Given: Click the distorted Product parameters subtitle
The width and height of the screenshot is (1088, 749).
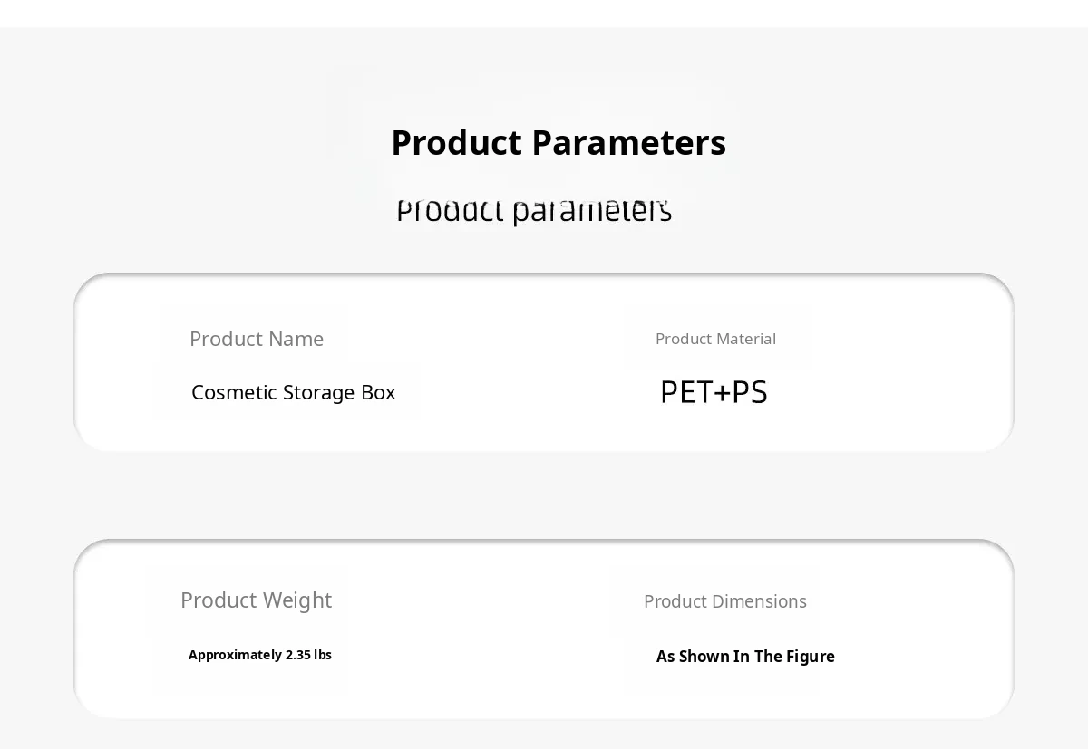Looking at the screenshot, I should pos(534,210).
